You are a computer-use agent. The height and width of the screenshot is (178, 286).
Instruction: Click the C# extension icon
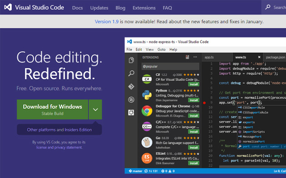(147, 79)
